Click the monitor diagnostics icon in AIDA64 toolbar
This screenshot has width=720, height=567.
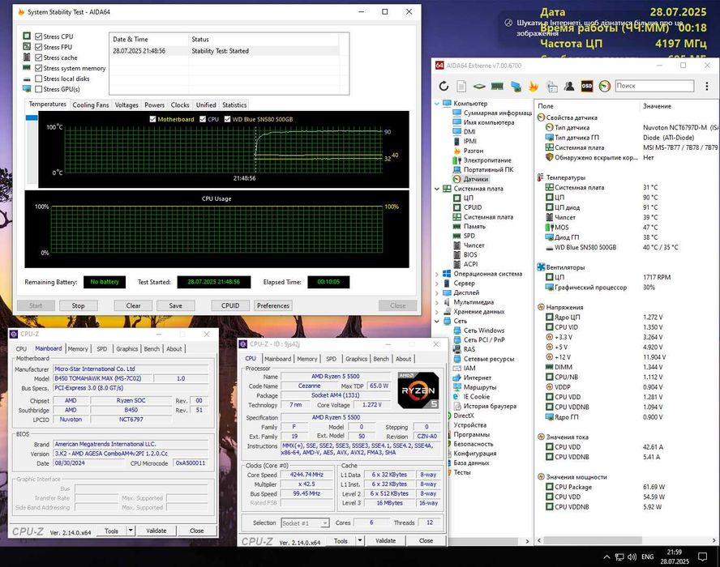click(x=516, y=86)
